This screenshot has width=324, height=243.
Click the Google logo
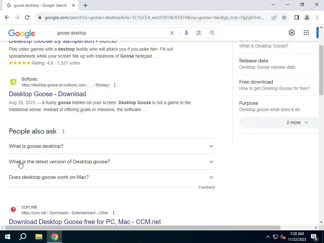22,33
